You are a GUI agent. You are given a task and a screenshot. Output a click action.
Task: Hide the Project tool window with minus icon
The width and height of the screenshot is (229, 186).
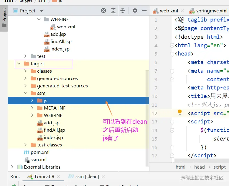click(144, 11)
